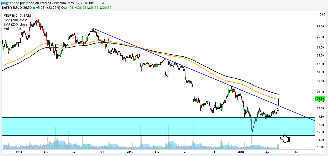The height and width of the screenshot is (156, 328).
Task: Click the 11.60 price axis label
Action: click(x=321, y=147)
